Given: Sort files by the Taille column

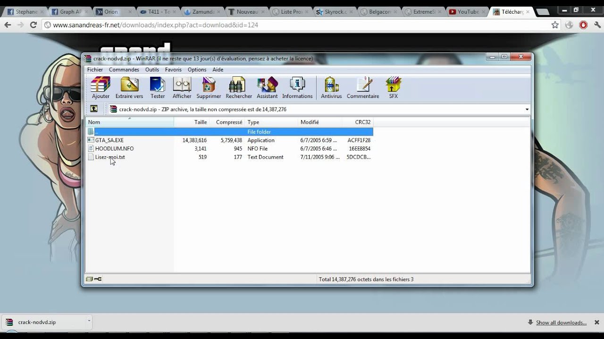Looking at the screenshot, I should 192,122.
